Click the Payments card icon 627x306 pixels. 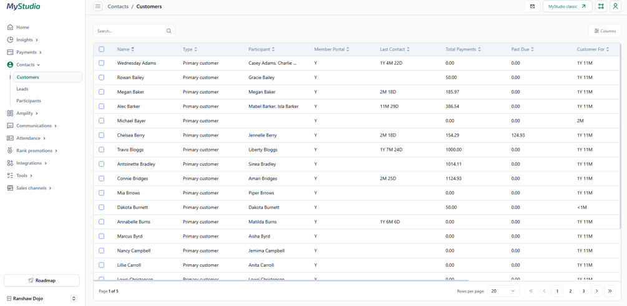click(x=10, y=52)
